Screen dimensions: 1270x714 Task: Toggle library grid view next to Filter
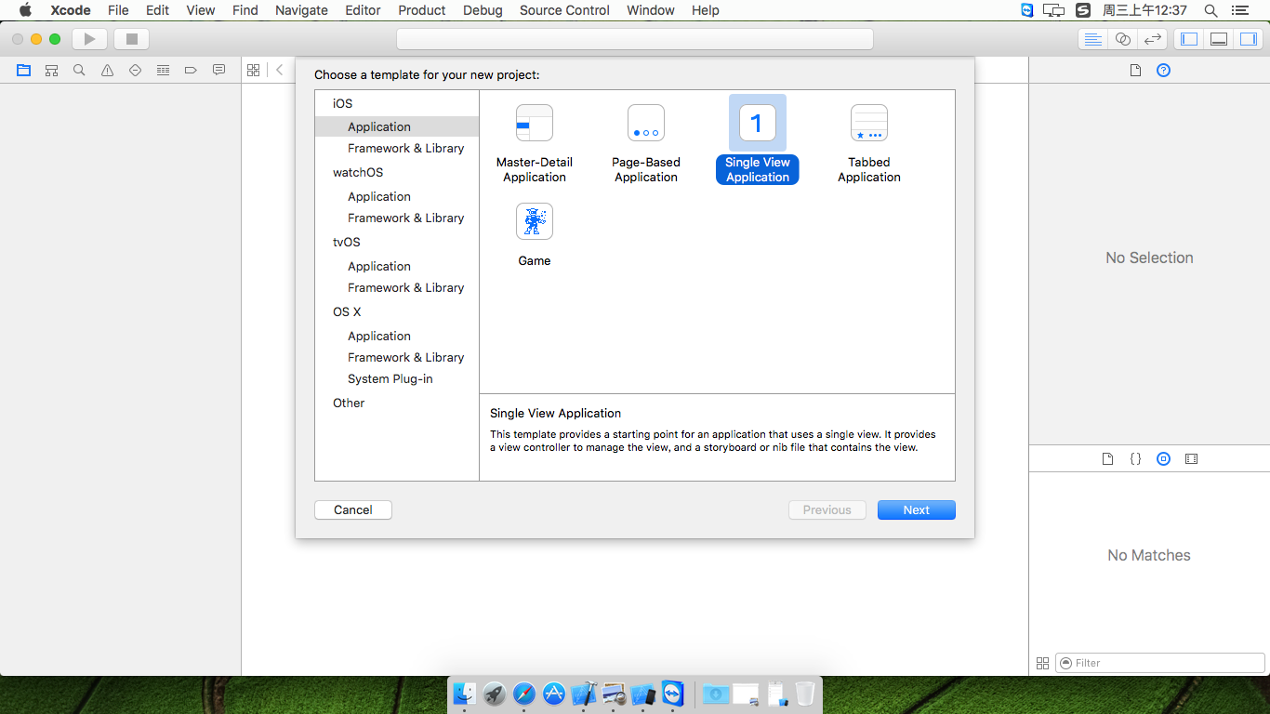click(1042, 663)
